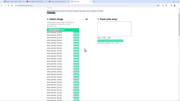Close the image2cpp tab
This screenshot has height=101, width=180.
(91, 2)
